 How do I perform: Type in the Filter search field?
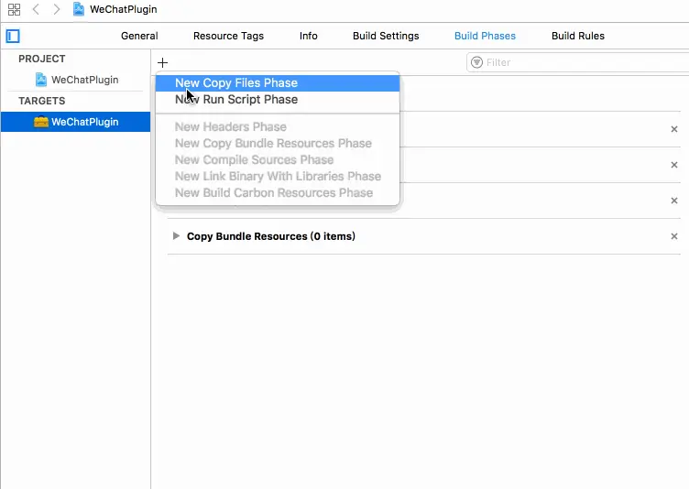(577, 62)
